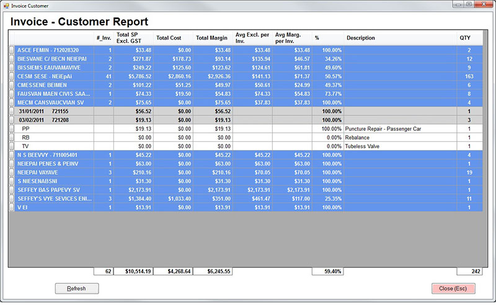Viewport: 496px width, 305px height.
Task: Select the SEFFEY BAS PAPEVY SV row
Action: click(246, 190)
